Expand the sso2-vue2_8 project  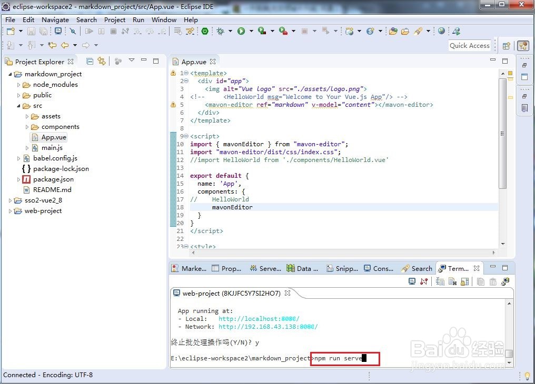10,201
